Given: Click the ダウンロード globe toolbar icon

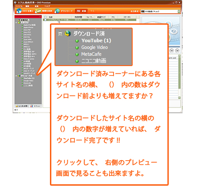Looking at the screenshot, I should pos(57,11).
